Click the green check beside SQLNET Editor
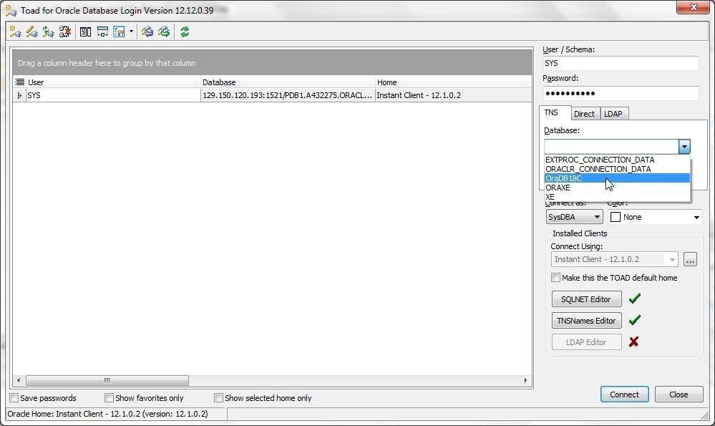 click(634, 299)
